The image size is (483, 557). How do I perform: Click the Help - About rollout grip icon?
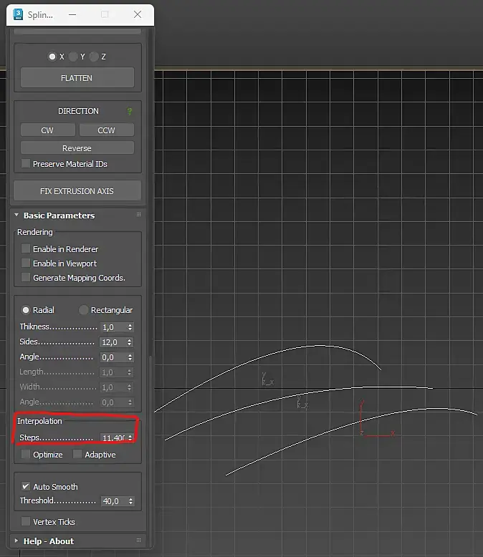pos(139,541)
